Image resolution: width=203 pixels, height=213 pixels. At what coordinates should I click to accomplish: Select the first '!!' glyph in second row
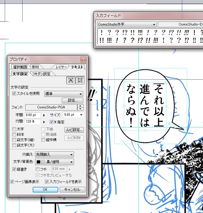click(102, 40)
